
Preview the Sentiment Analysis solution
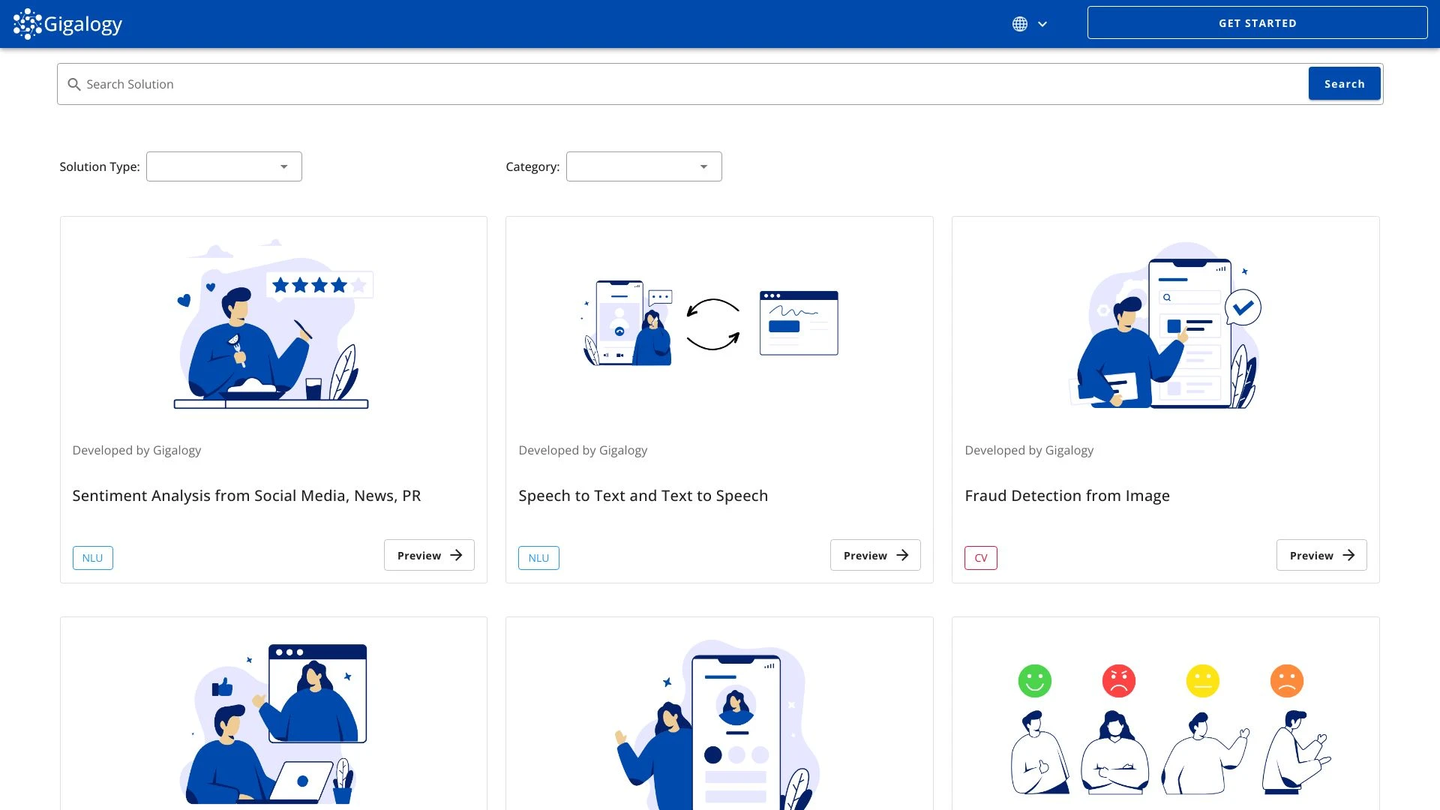(x=429, y=555)
